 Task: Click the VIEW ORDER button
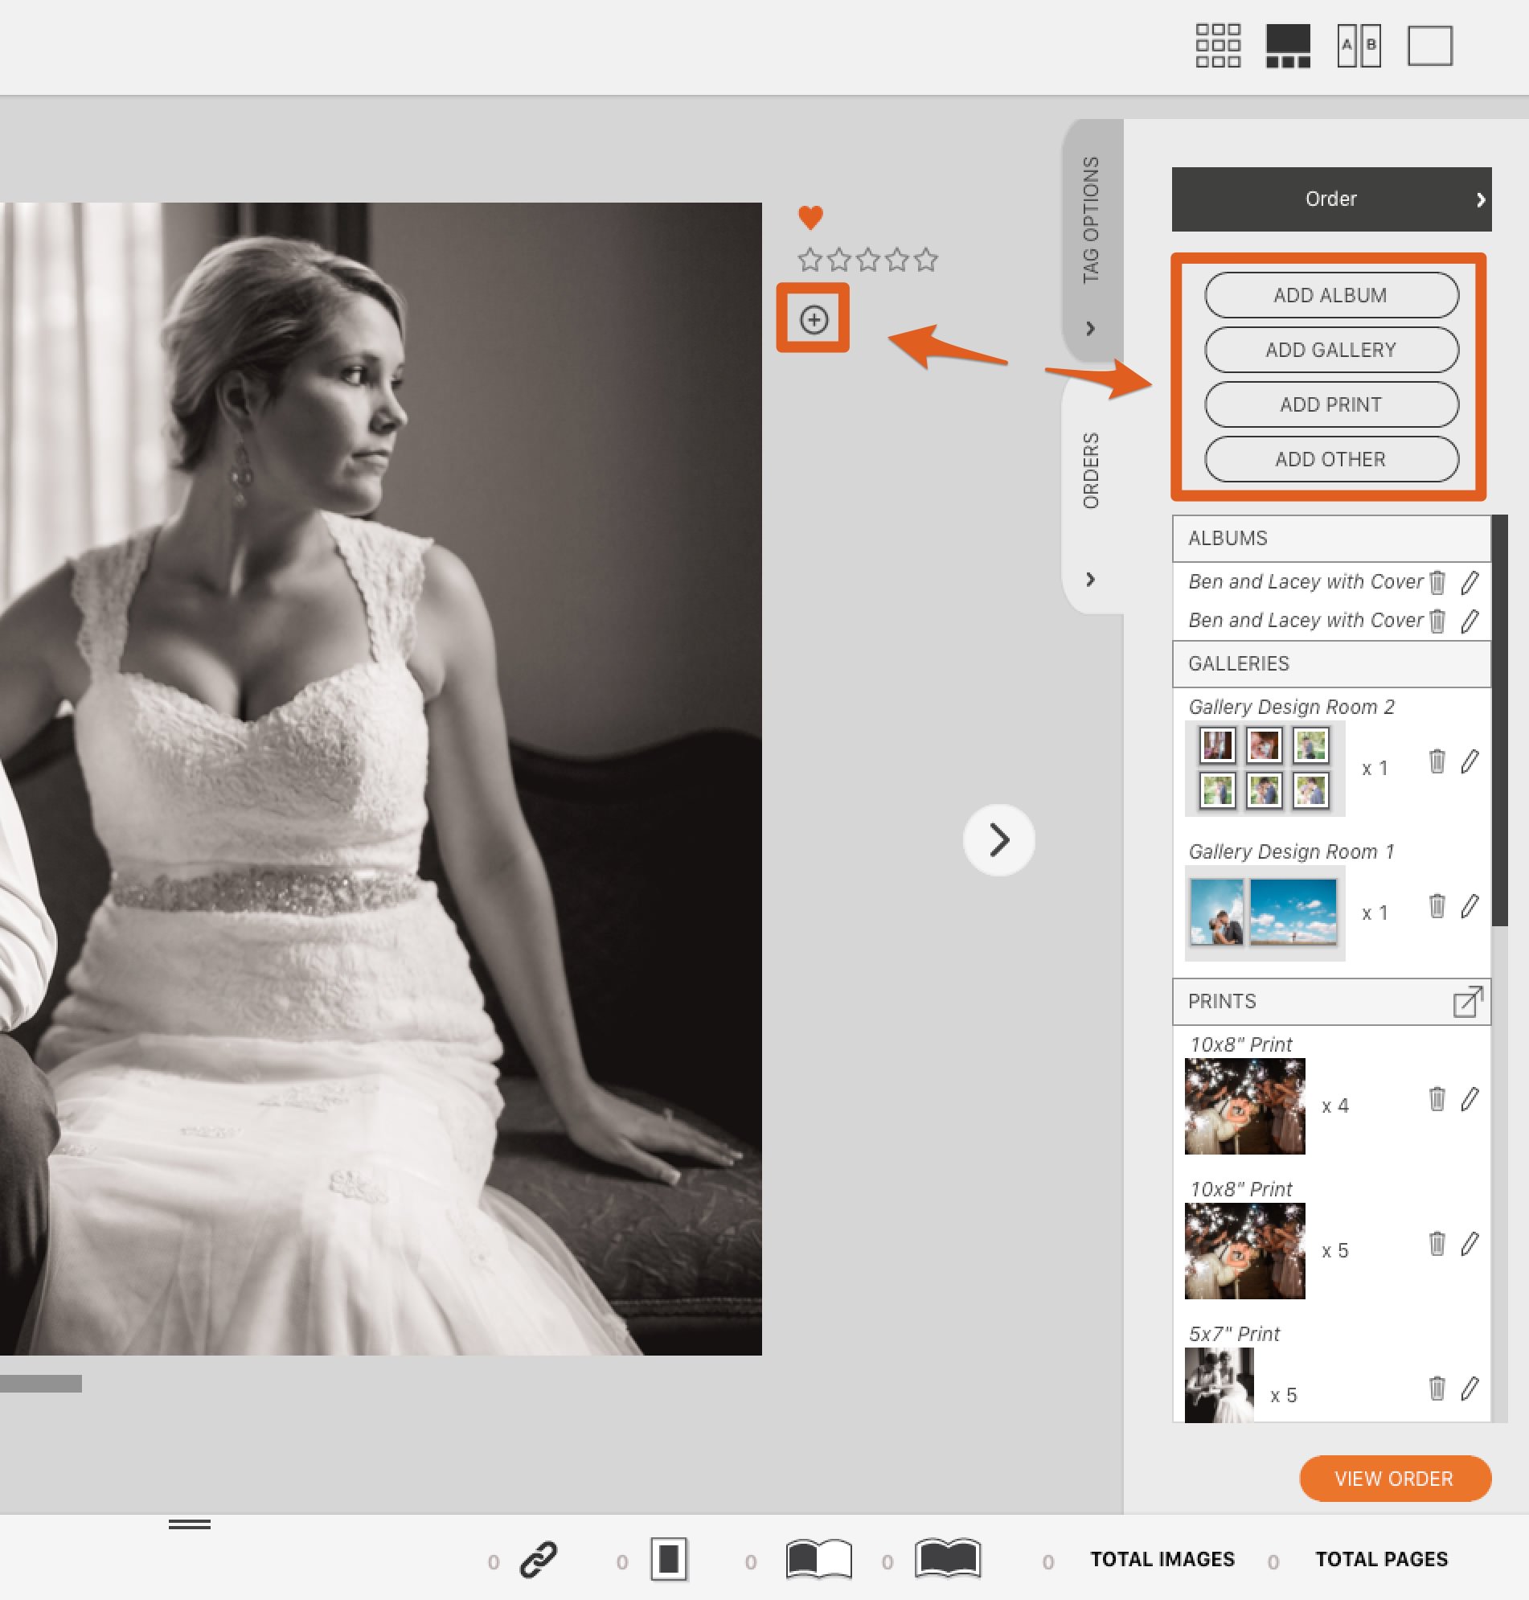pyautogui.click(x=1395, y=1478)
